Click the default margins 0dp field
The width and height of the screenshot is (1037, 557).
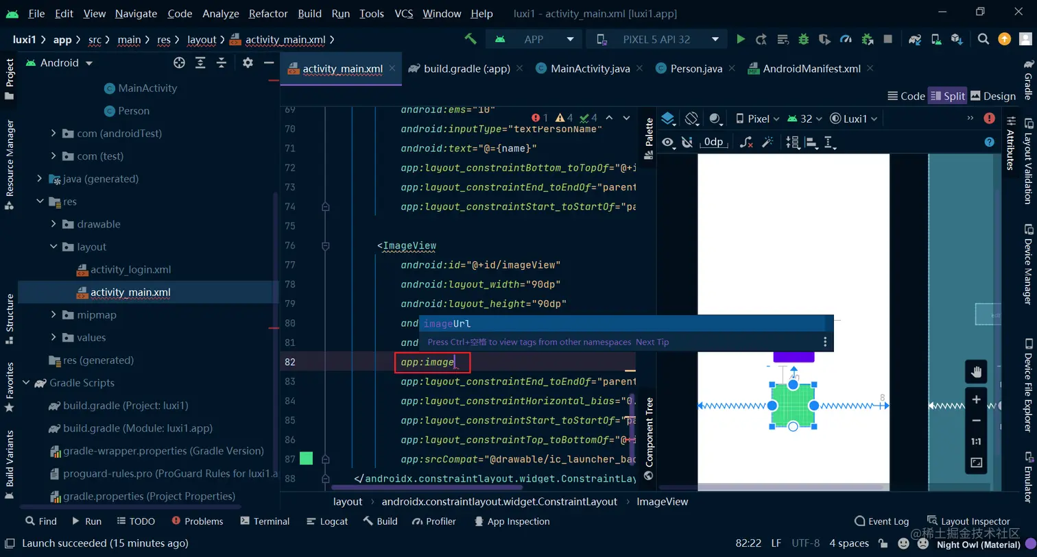pyautogui.click(x=713, y=143)
